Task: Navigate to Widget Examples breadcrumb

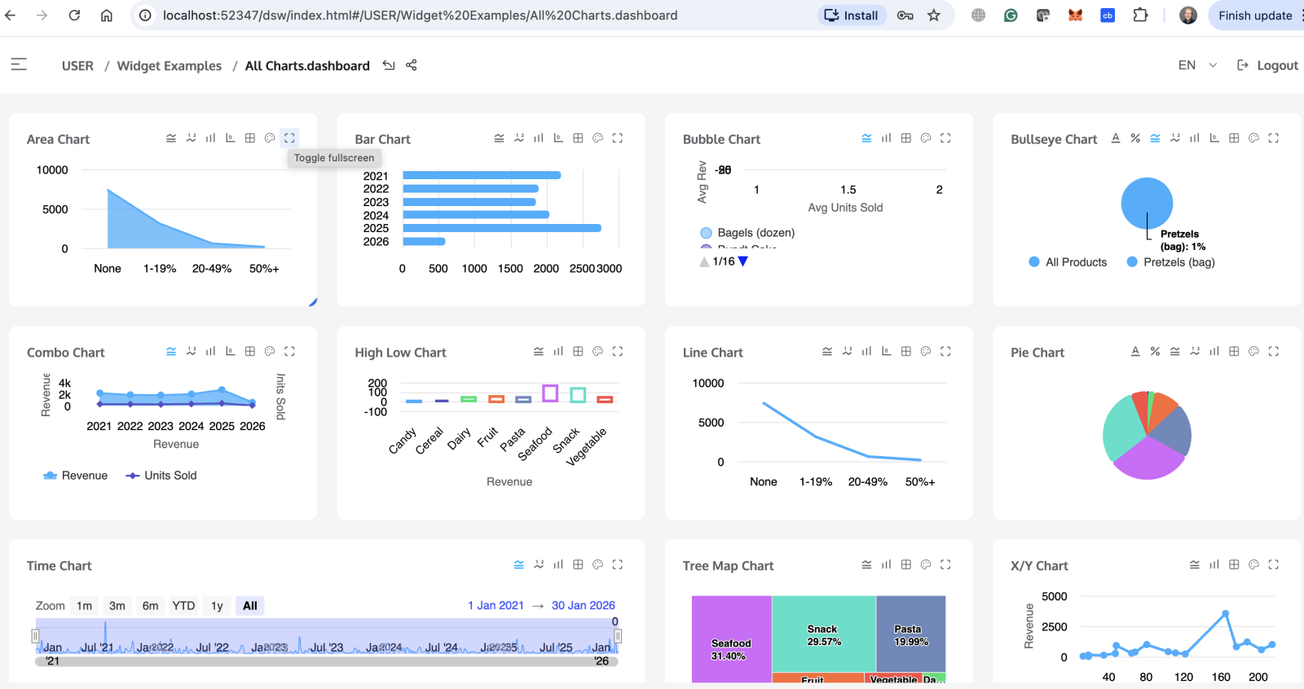Action: (x=169, y=66)
